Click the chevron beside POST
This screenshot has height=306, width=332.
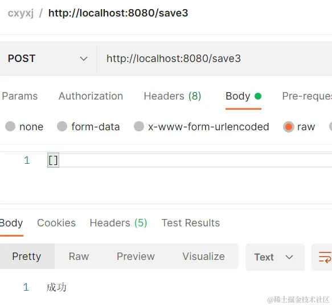coord(84,59)
